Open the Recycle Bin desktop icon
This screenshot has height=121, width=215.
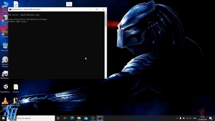tap(5, 47)
